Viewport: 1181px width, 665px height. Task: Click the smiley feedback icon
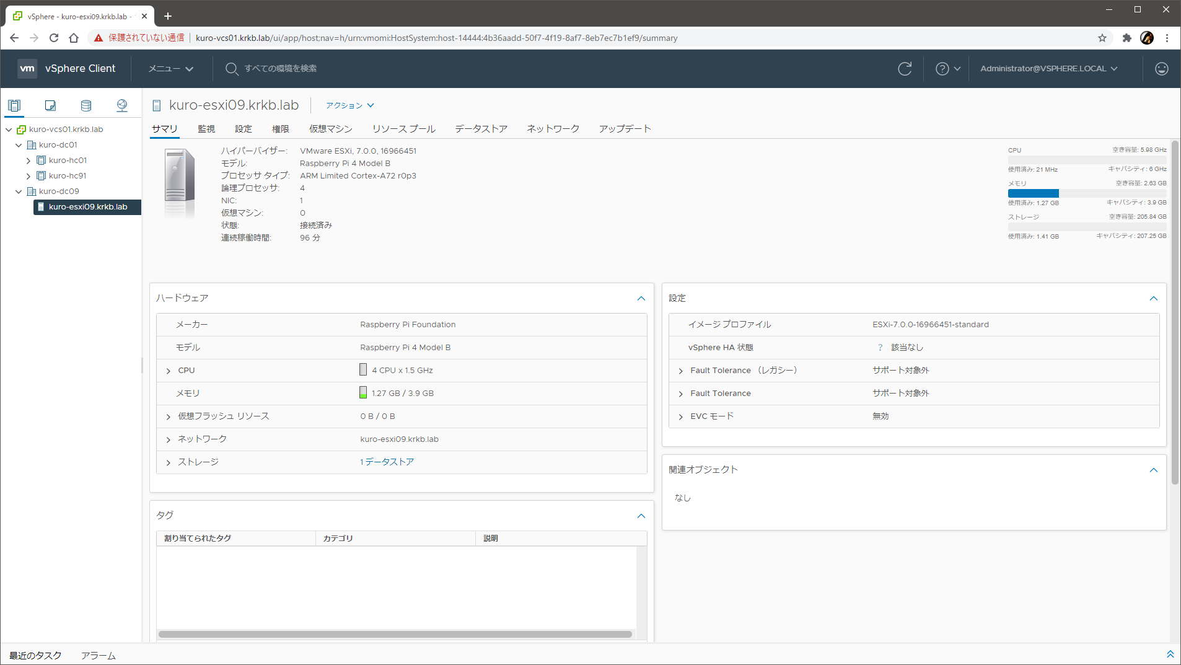1161,69
